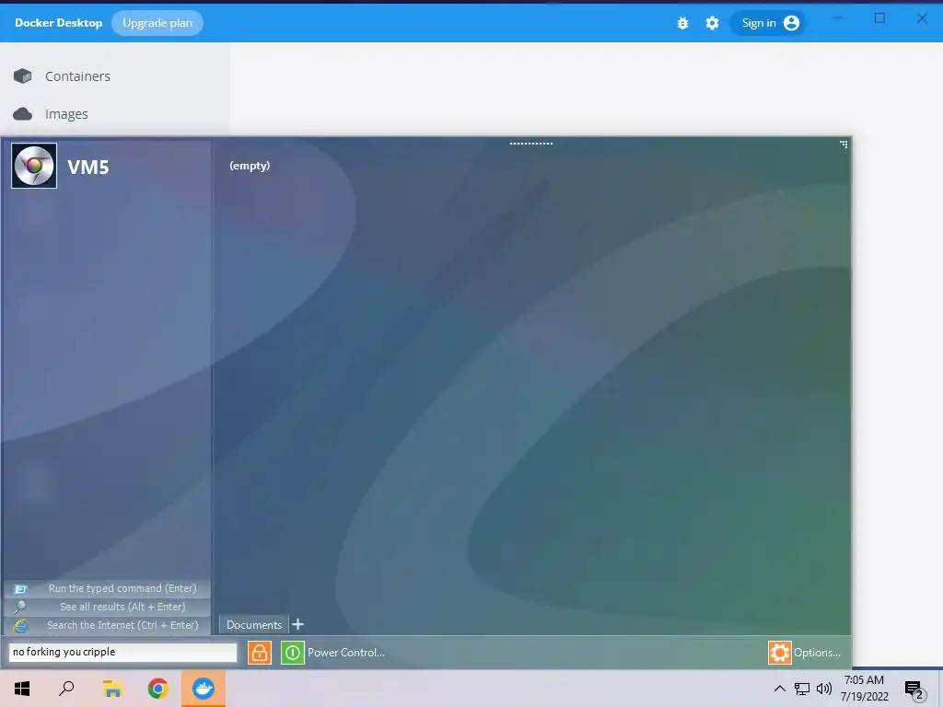The height and width of the screenshot is (707, 943).
Task: Click the dotted drag handle at menu top
Action: pos(531,144)
